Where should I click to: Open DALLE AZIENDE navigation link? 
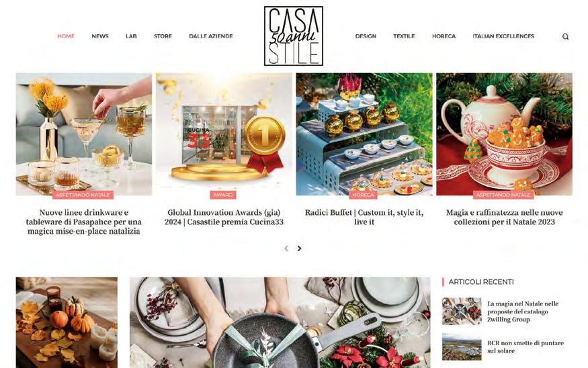click(x=211, y=36)
